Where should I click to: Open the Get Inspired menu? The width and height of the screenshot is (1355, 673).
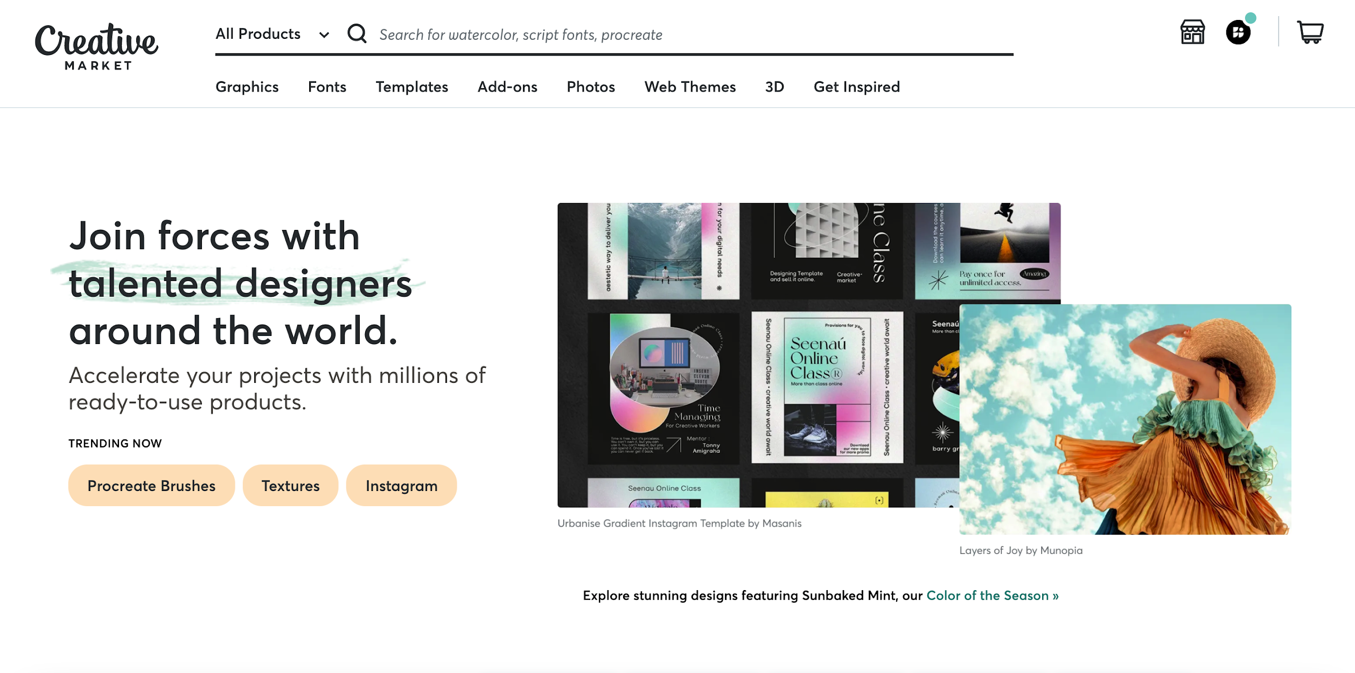click(x=856, y=87)
